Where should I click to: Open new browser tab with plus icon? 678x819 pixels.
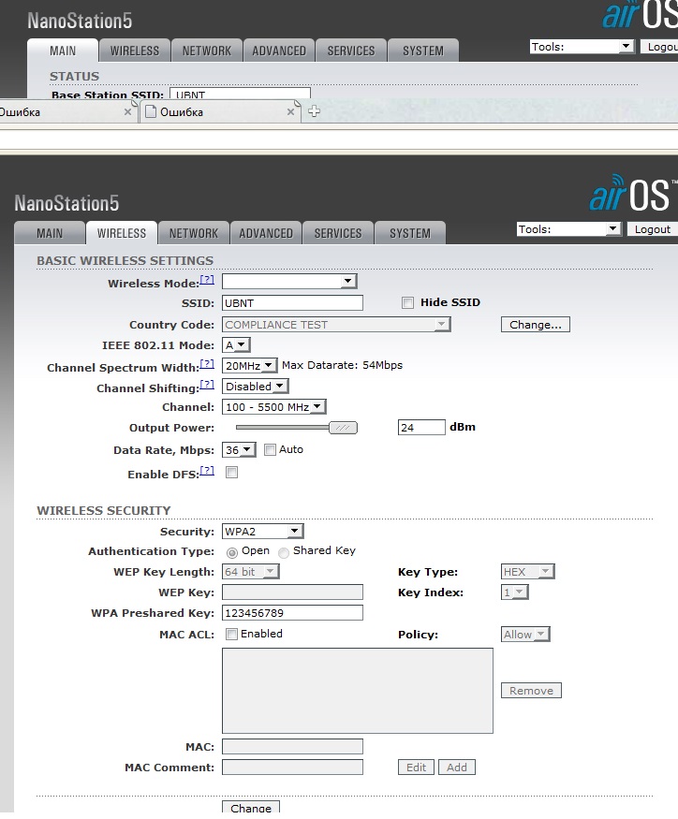click(x=314, y=111)
